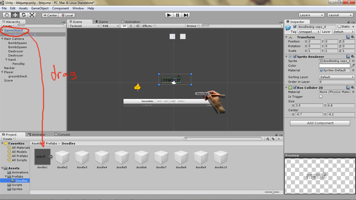The image size is (356, 200).
Task: Toggle the Scene lighting sun icon
Action: click(x=131, y=26)
